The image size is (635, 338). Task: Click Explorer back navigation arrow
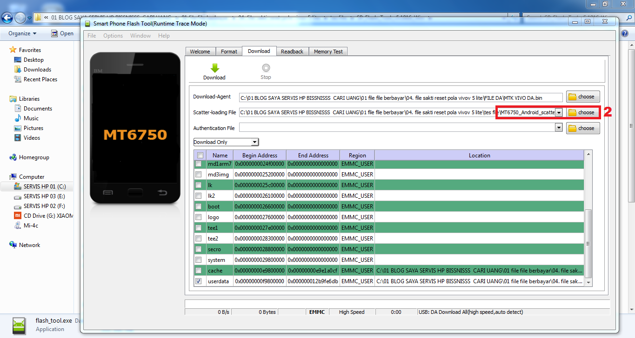(7, 18)
